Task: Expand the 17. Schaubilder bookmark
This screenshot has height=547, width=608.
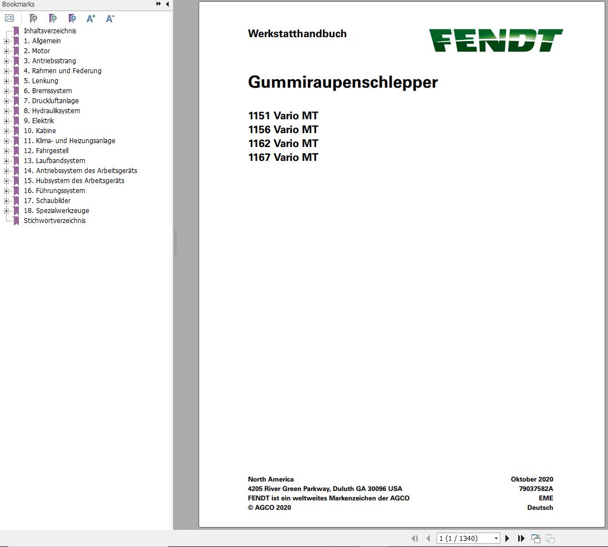Action: click(6, 201)
